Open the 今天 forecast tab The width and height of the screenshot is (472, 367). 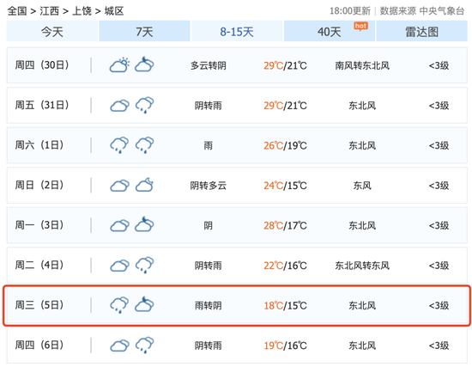52,31
